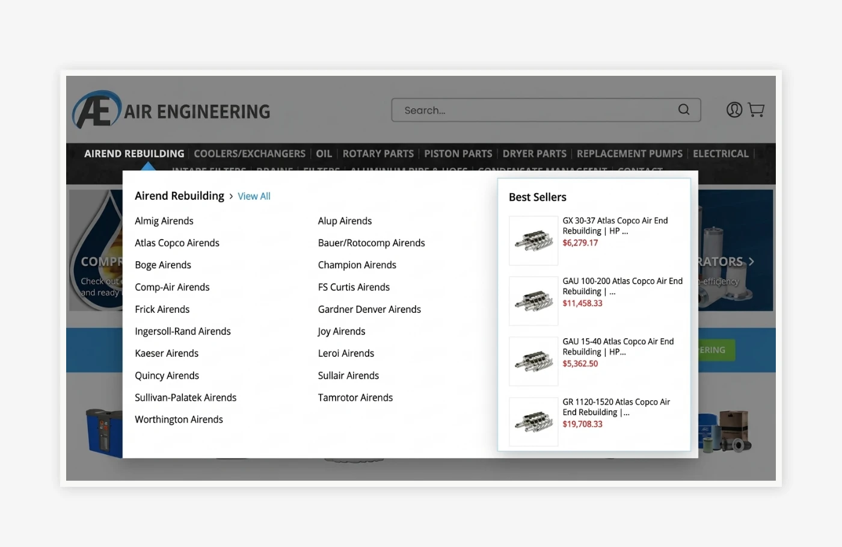Click the View All link
Screen dimensions: 842x547
[254, 196]
